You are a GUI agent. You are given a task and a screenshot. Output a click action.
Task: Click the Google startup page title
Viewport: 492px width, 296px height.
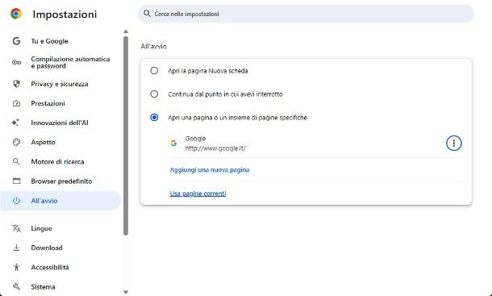click(195, 139)
